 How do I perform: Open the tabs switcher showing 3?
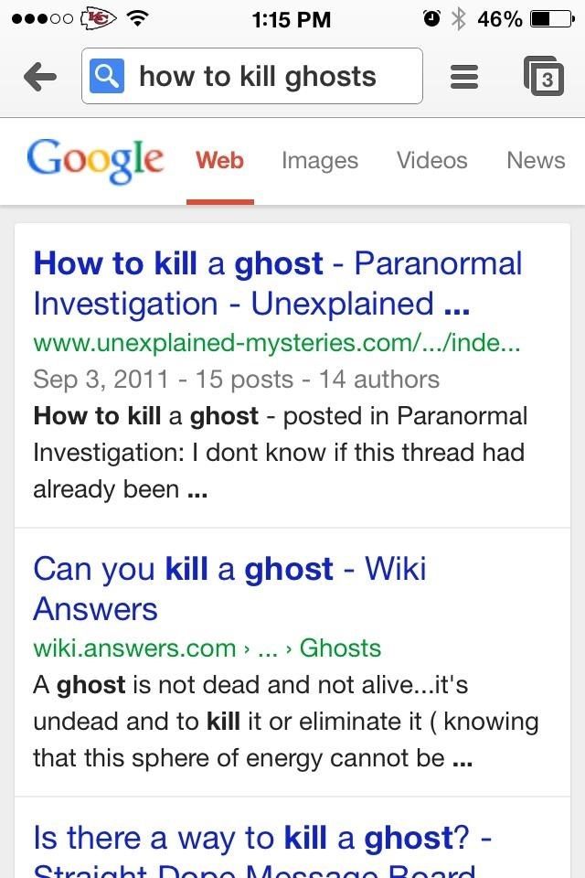(544, 76)
